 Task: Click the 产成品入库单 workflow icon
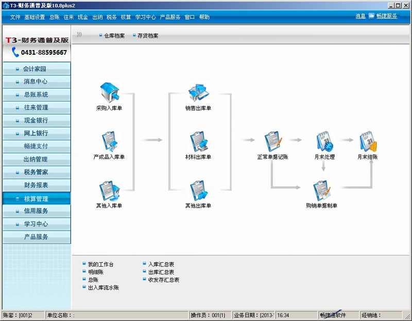pyautogui.click(x=109, y=140)
